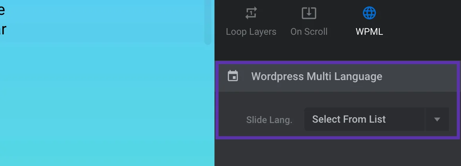This screenshot has width=461, height=166.
Task: Click the On Scroll download-box icon
Action: coord(309,13)
